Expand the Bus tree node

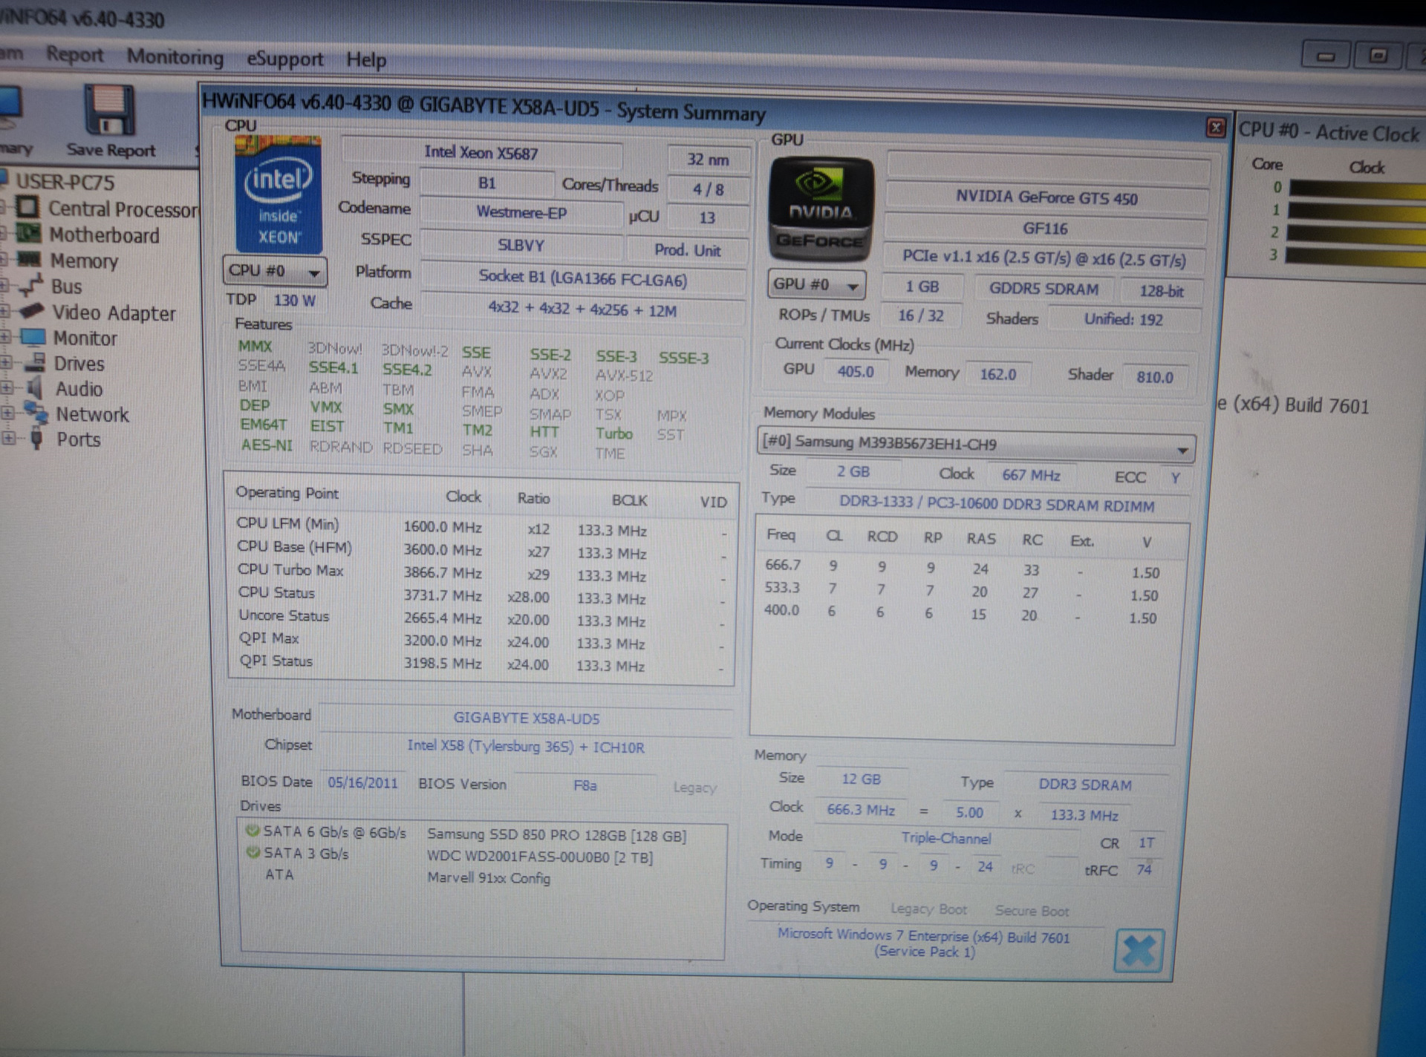tap(4, 285)
